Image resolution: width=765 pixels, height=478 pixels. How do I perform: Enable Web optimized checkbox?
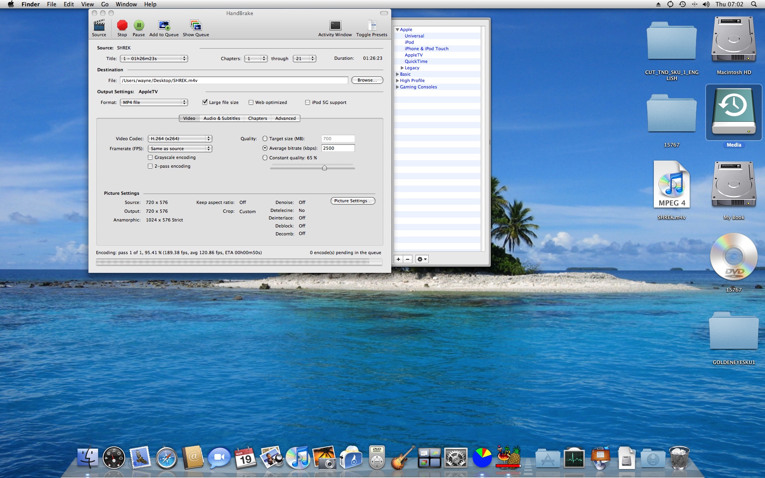[x=251, y=102]
